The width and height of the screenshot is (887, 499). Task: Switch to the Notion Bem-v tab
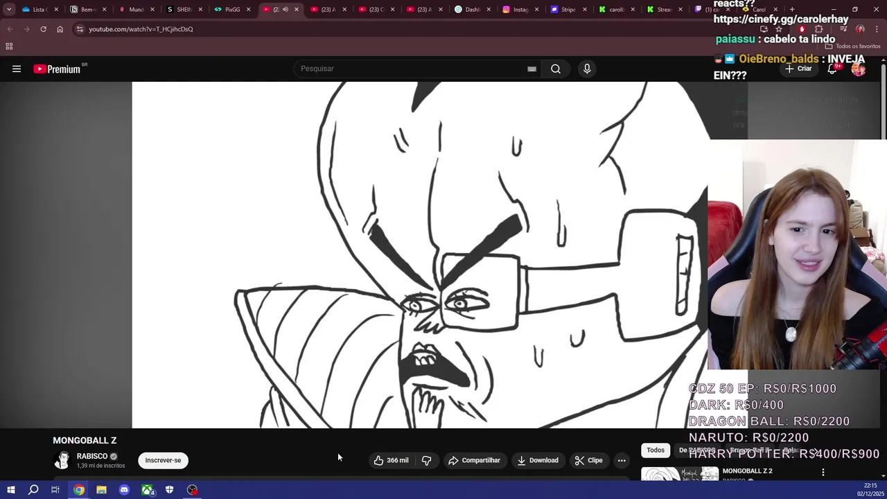click(88, 10)
